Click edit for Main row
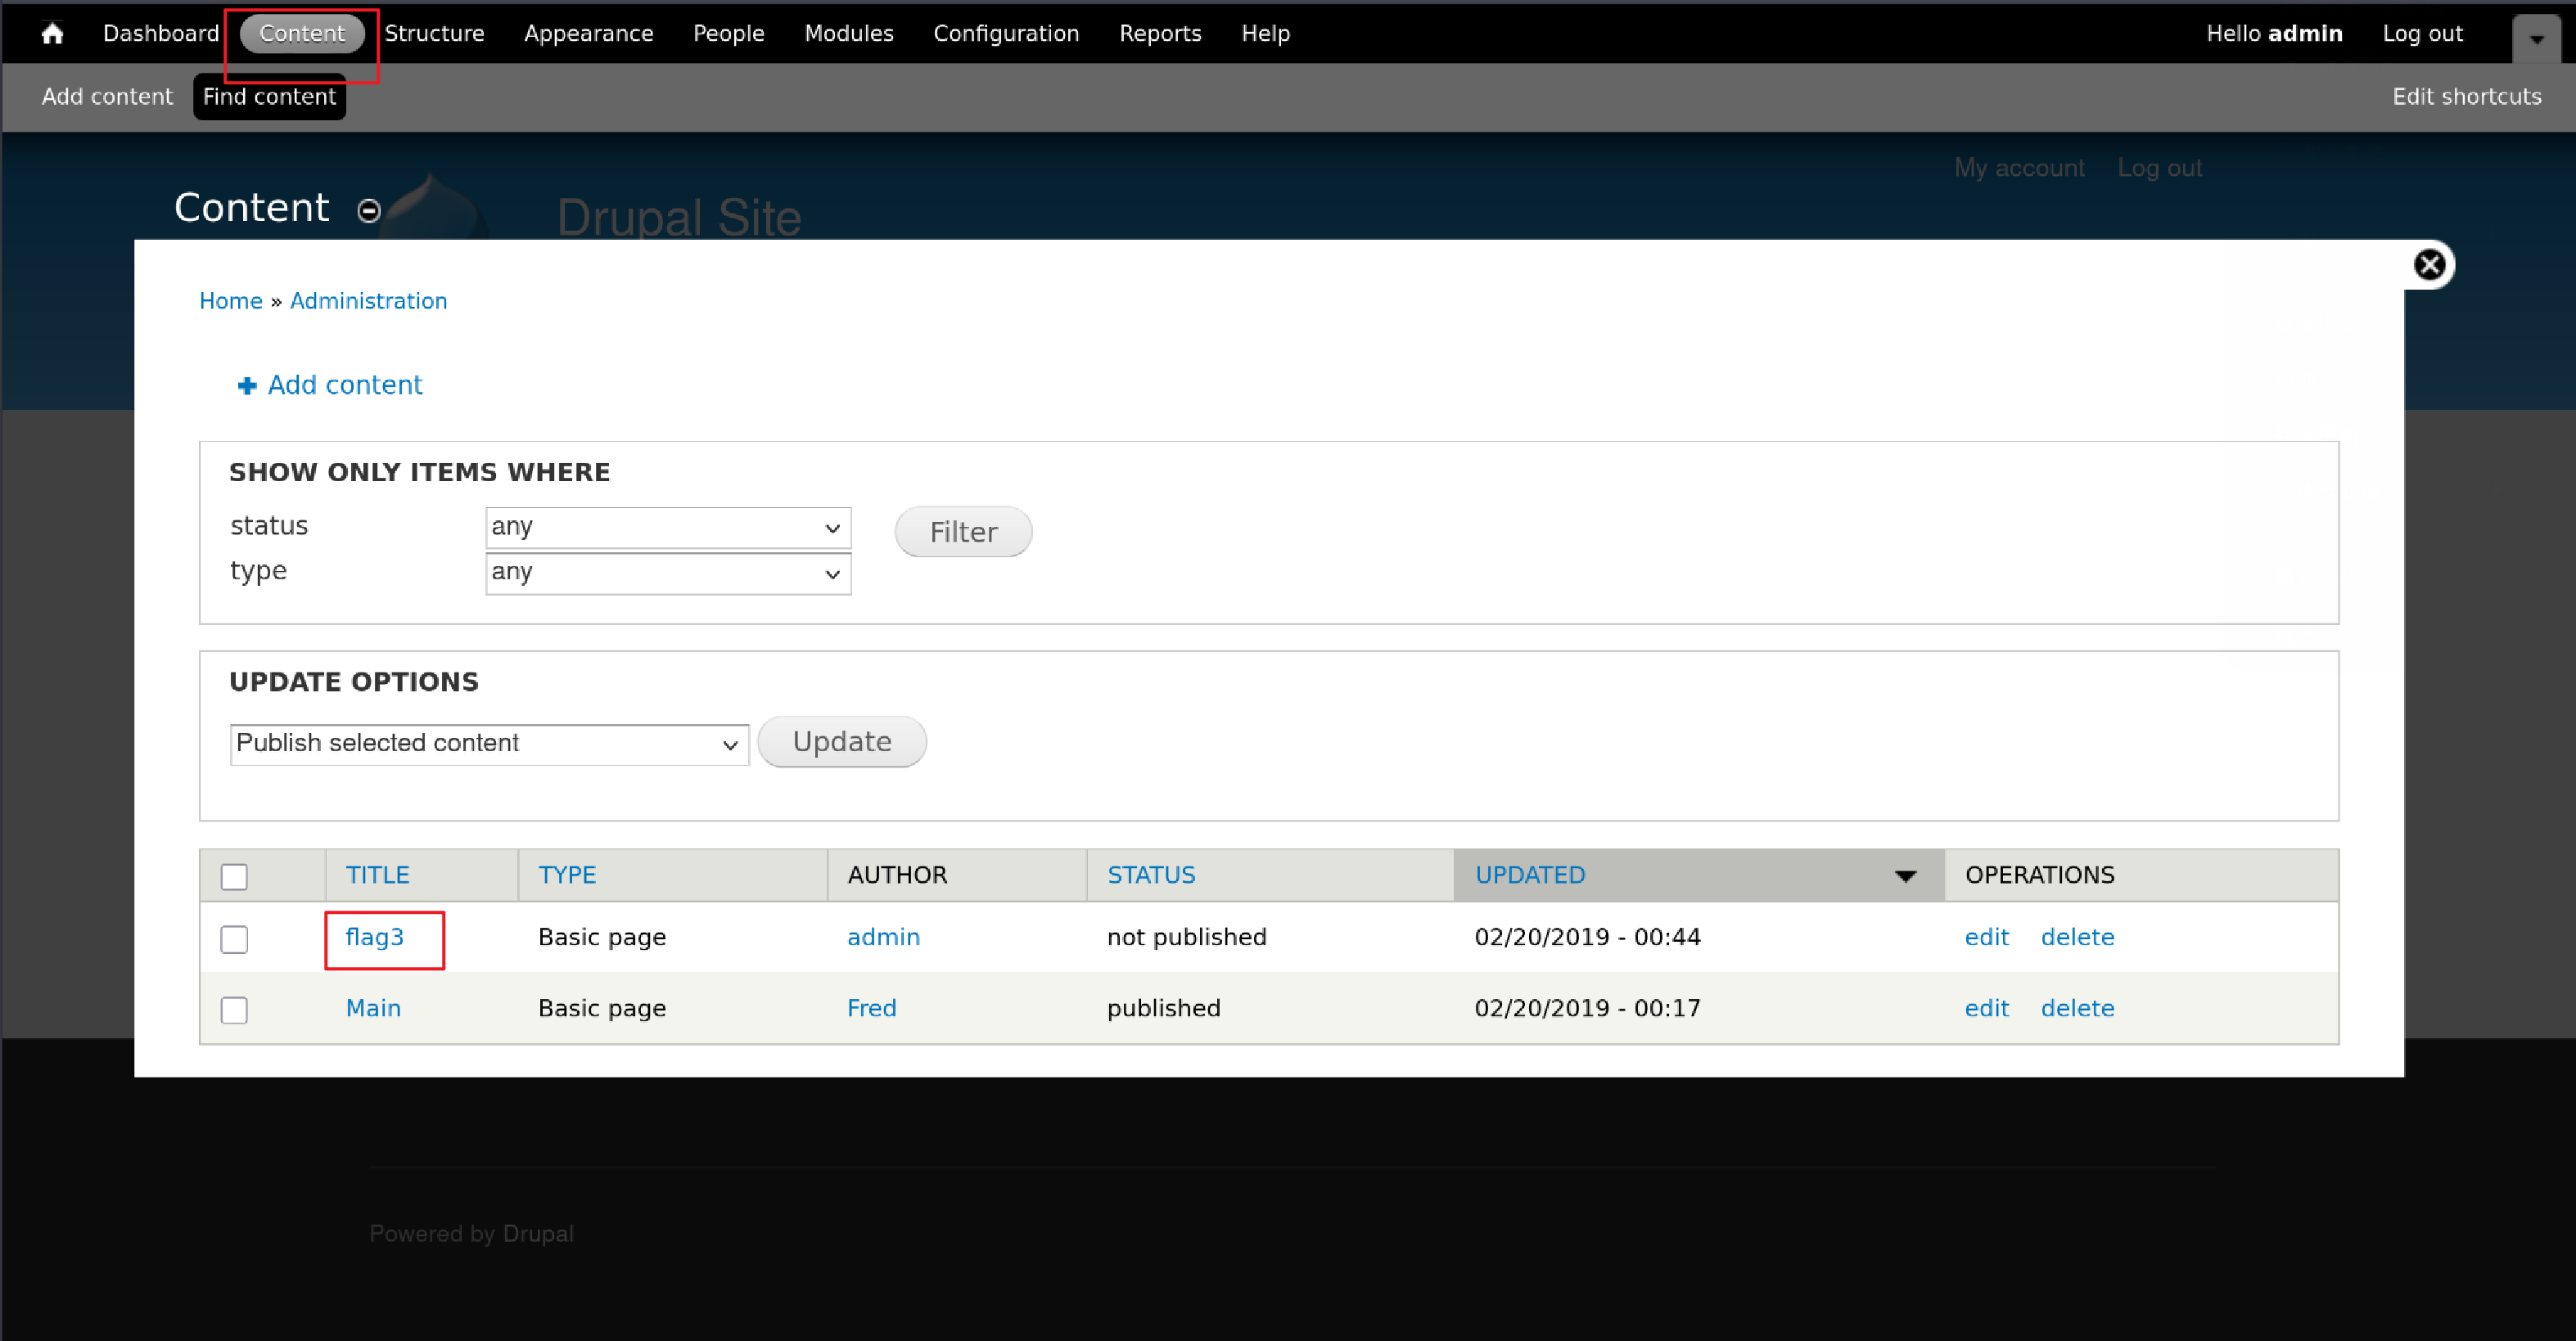The height and width of the screenshot is (1341, 2576). coord(1987,1010)
